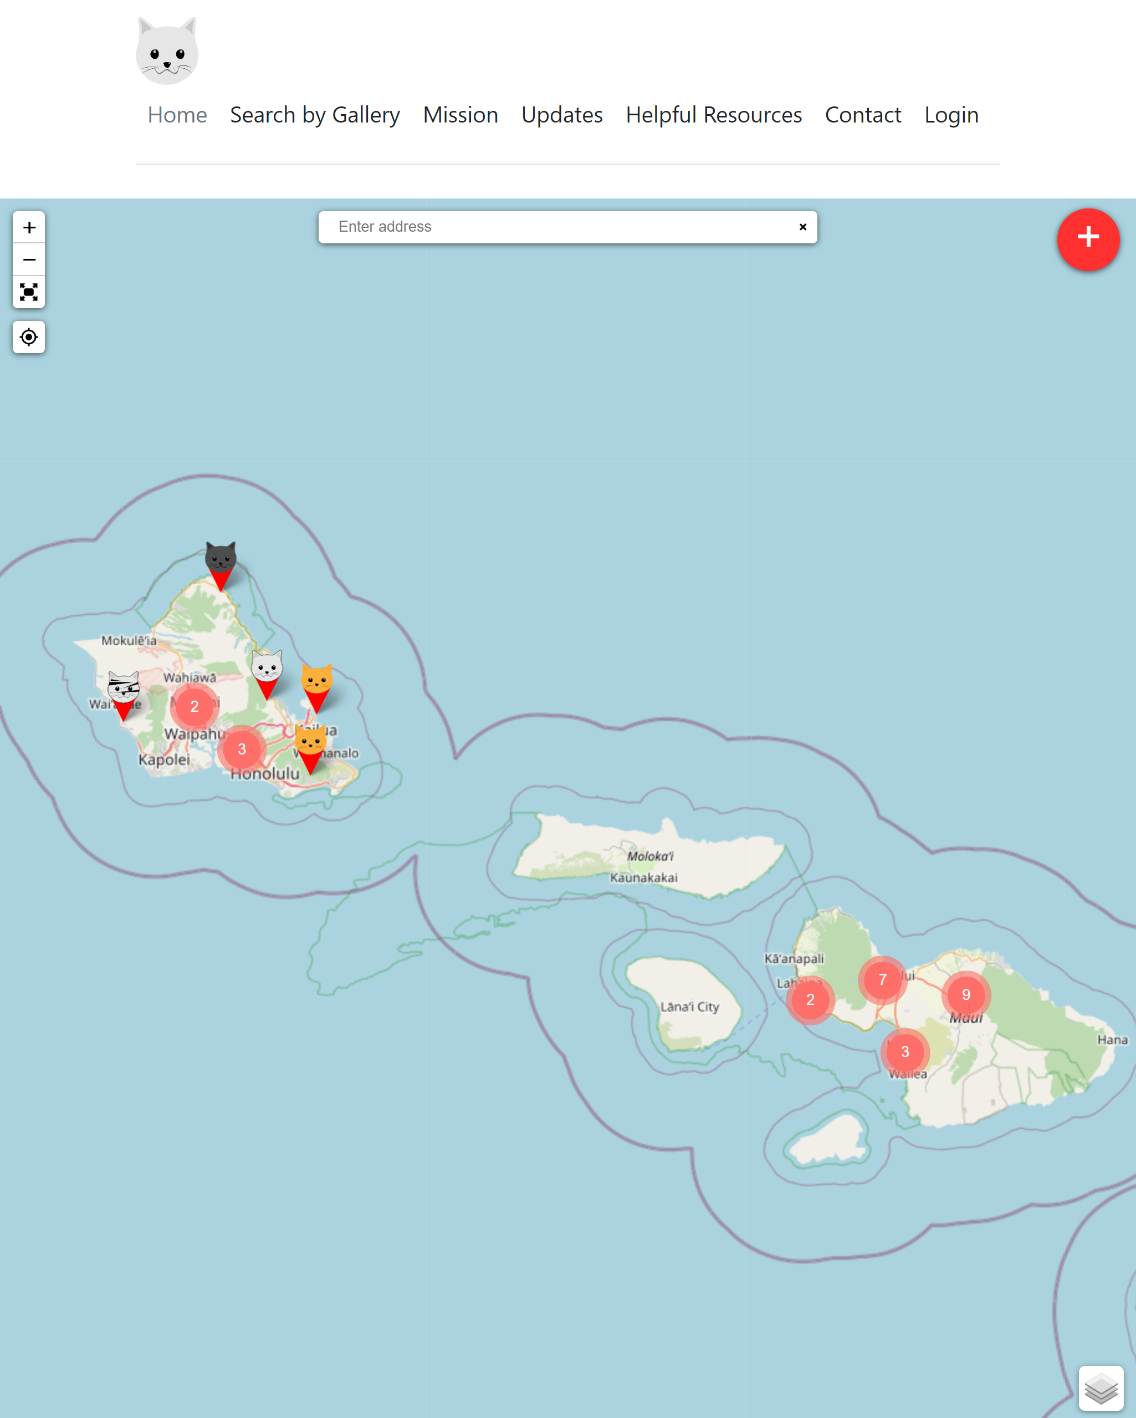Click the fullscreen expand icon

pyautogui.click(x=29, y=291)
